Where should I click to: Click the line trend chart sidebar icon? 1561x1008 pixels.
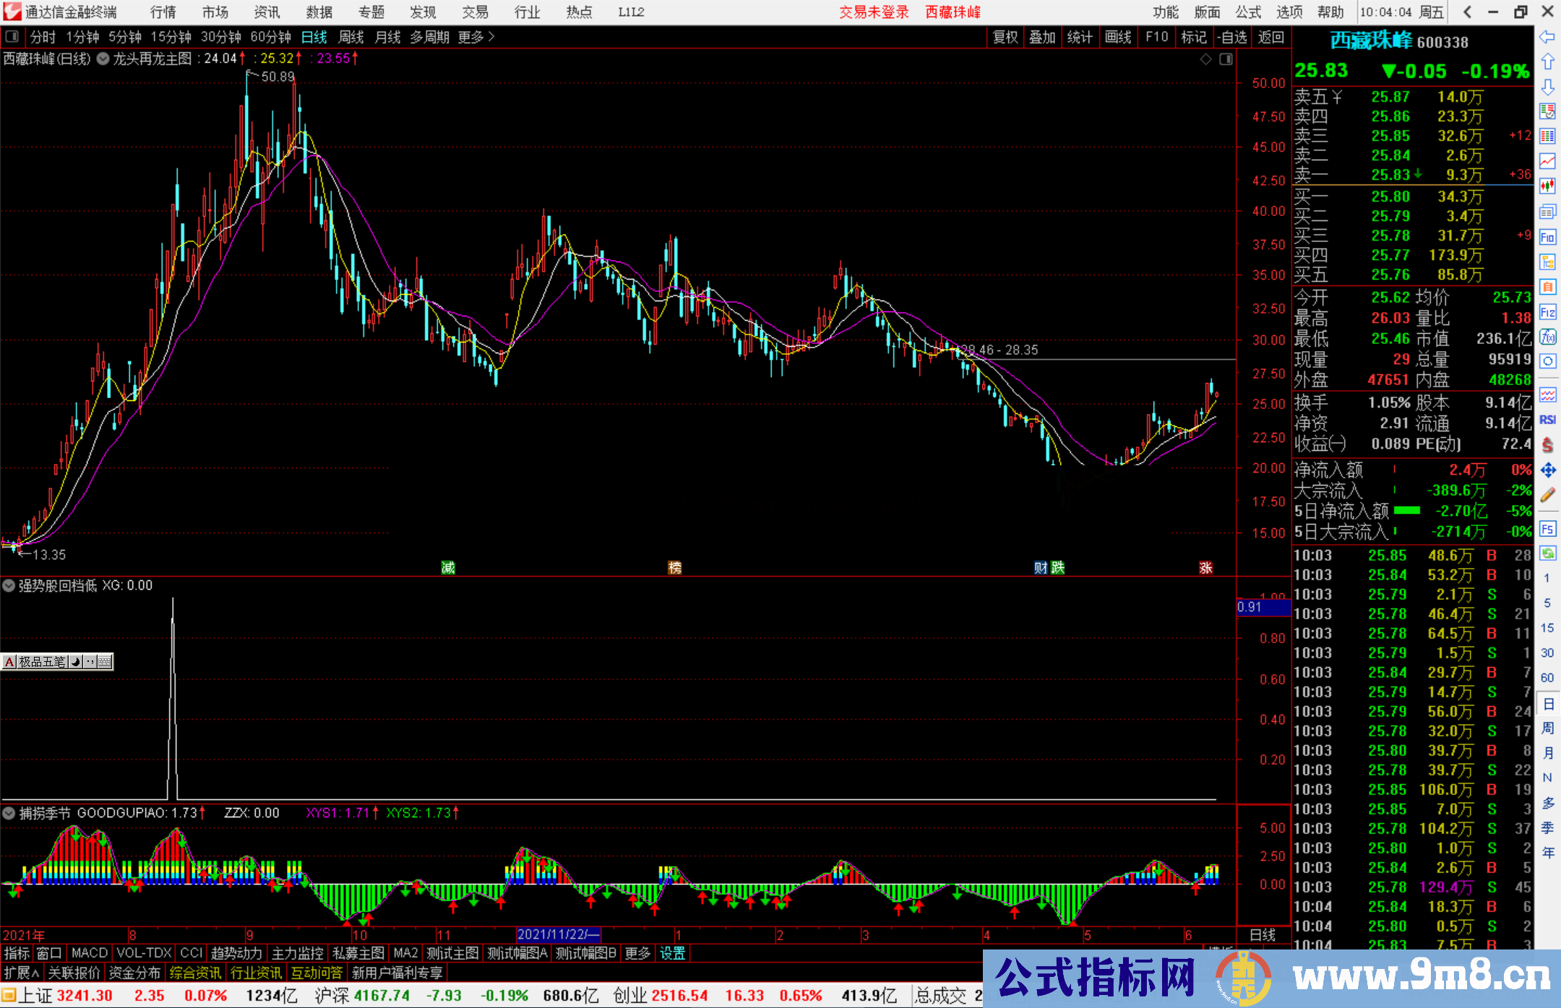coord(1547,161)
